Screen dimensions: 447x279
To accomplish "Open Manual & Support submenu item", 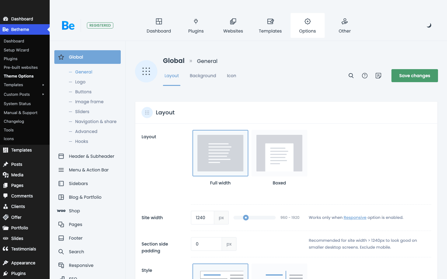I will 20,113.
